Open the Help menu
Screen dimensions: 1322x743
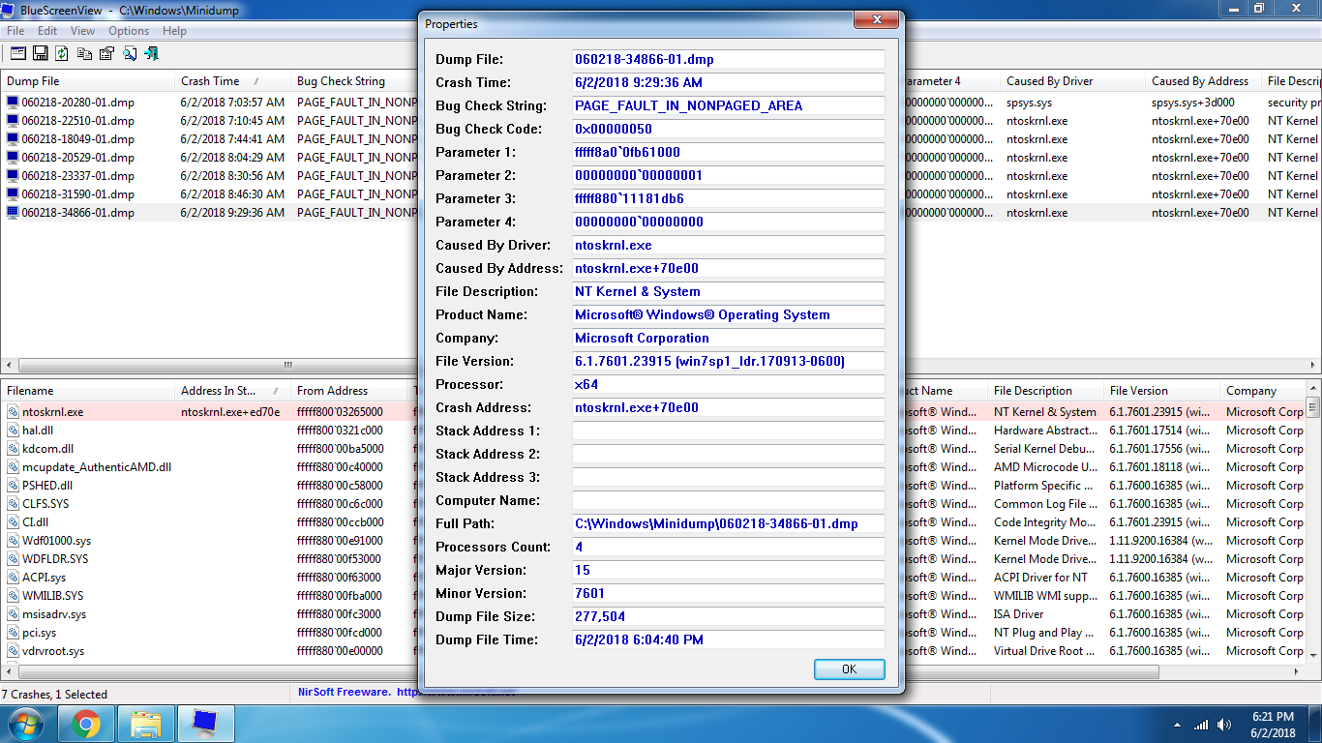pos(174,31)
